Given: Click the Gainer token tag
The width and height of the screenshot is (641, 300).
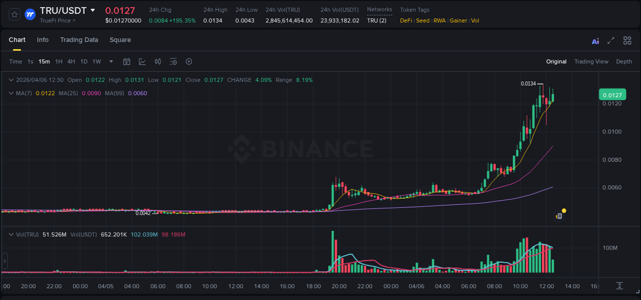Looking at the screenshot, I should pos(458,20).
